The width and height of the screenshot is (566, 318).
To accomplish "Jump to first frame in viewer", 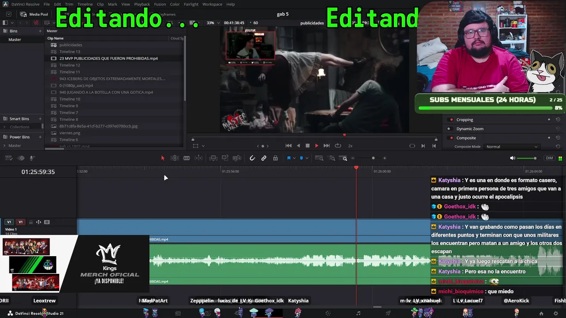I will point(288,146).
